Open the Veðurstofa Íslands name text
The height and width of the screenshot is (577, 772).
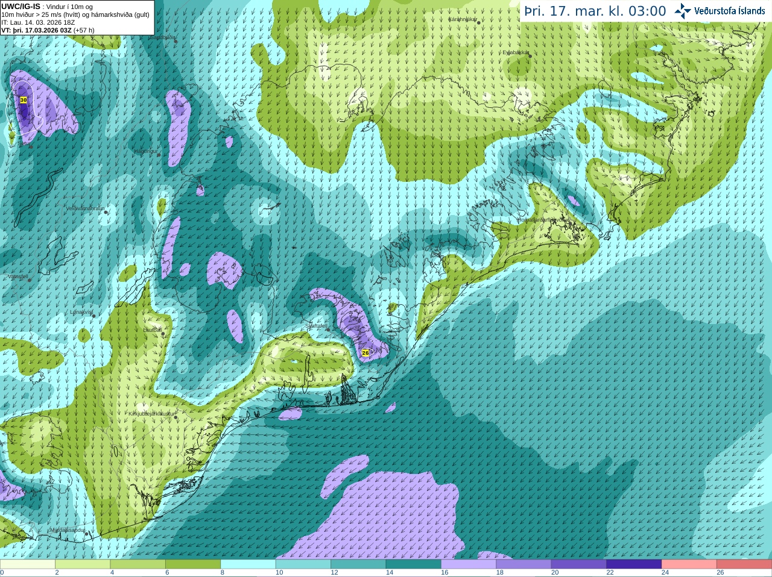coord(730,11)
